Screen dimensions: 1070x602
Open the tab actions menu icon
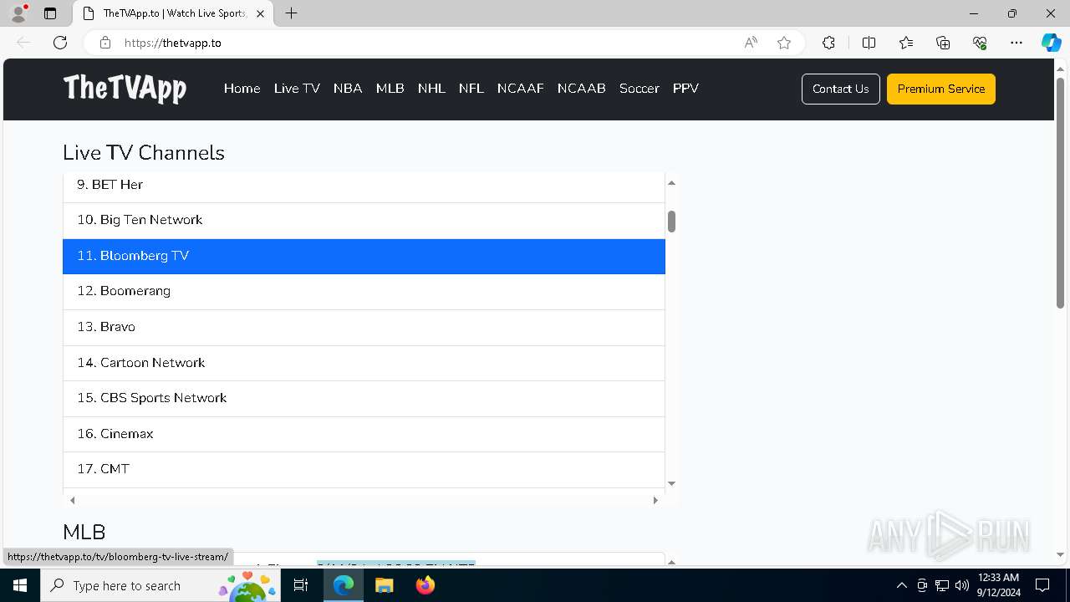(x=50, y=13)
